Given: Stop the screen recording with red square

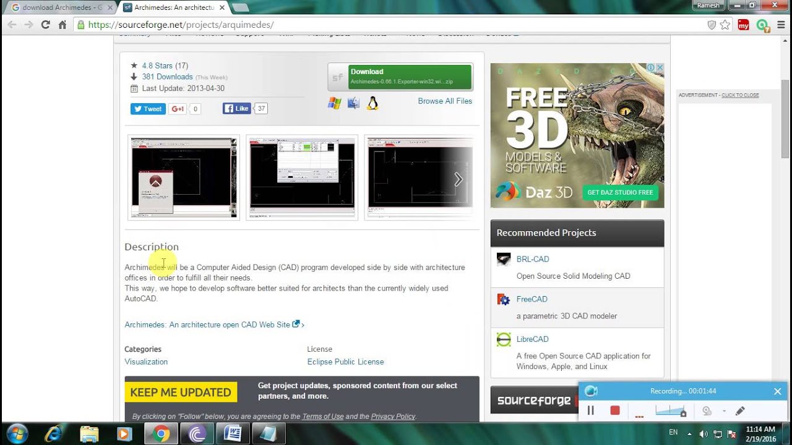Looking at the screenshot, I should pyautogui.click(x=615, y=410).
